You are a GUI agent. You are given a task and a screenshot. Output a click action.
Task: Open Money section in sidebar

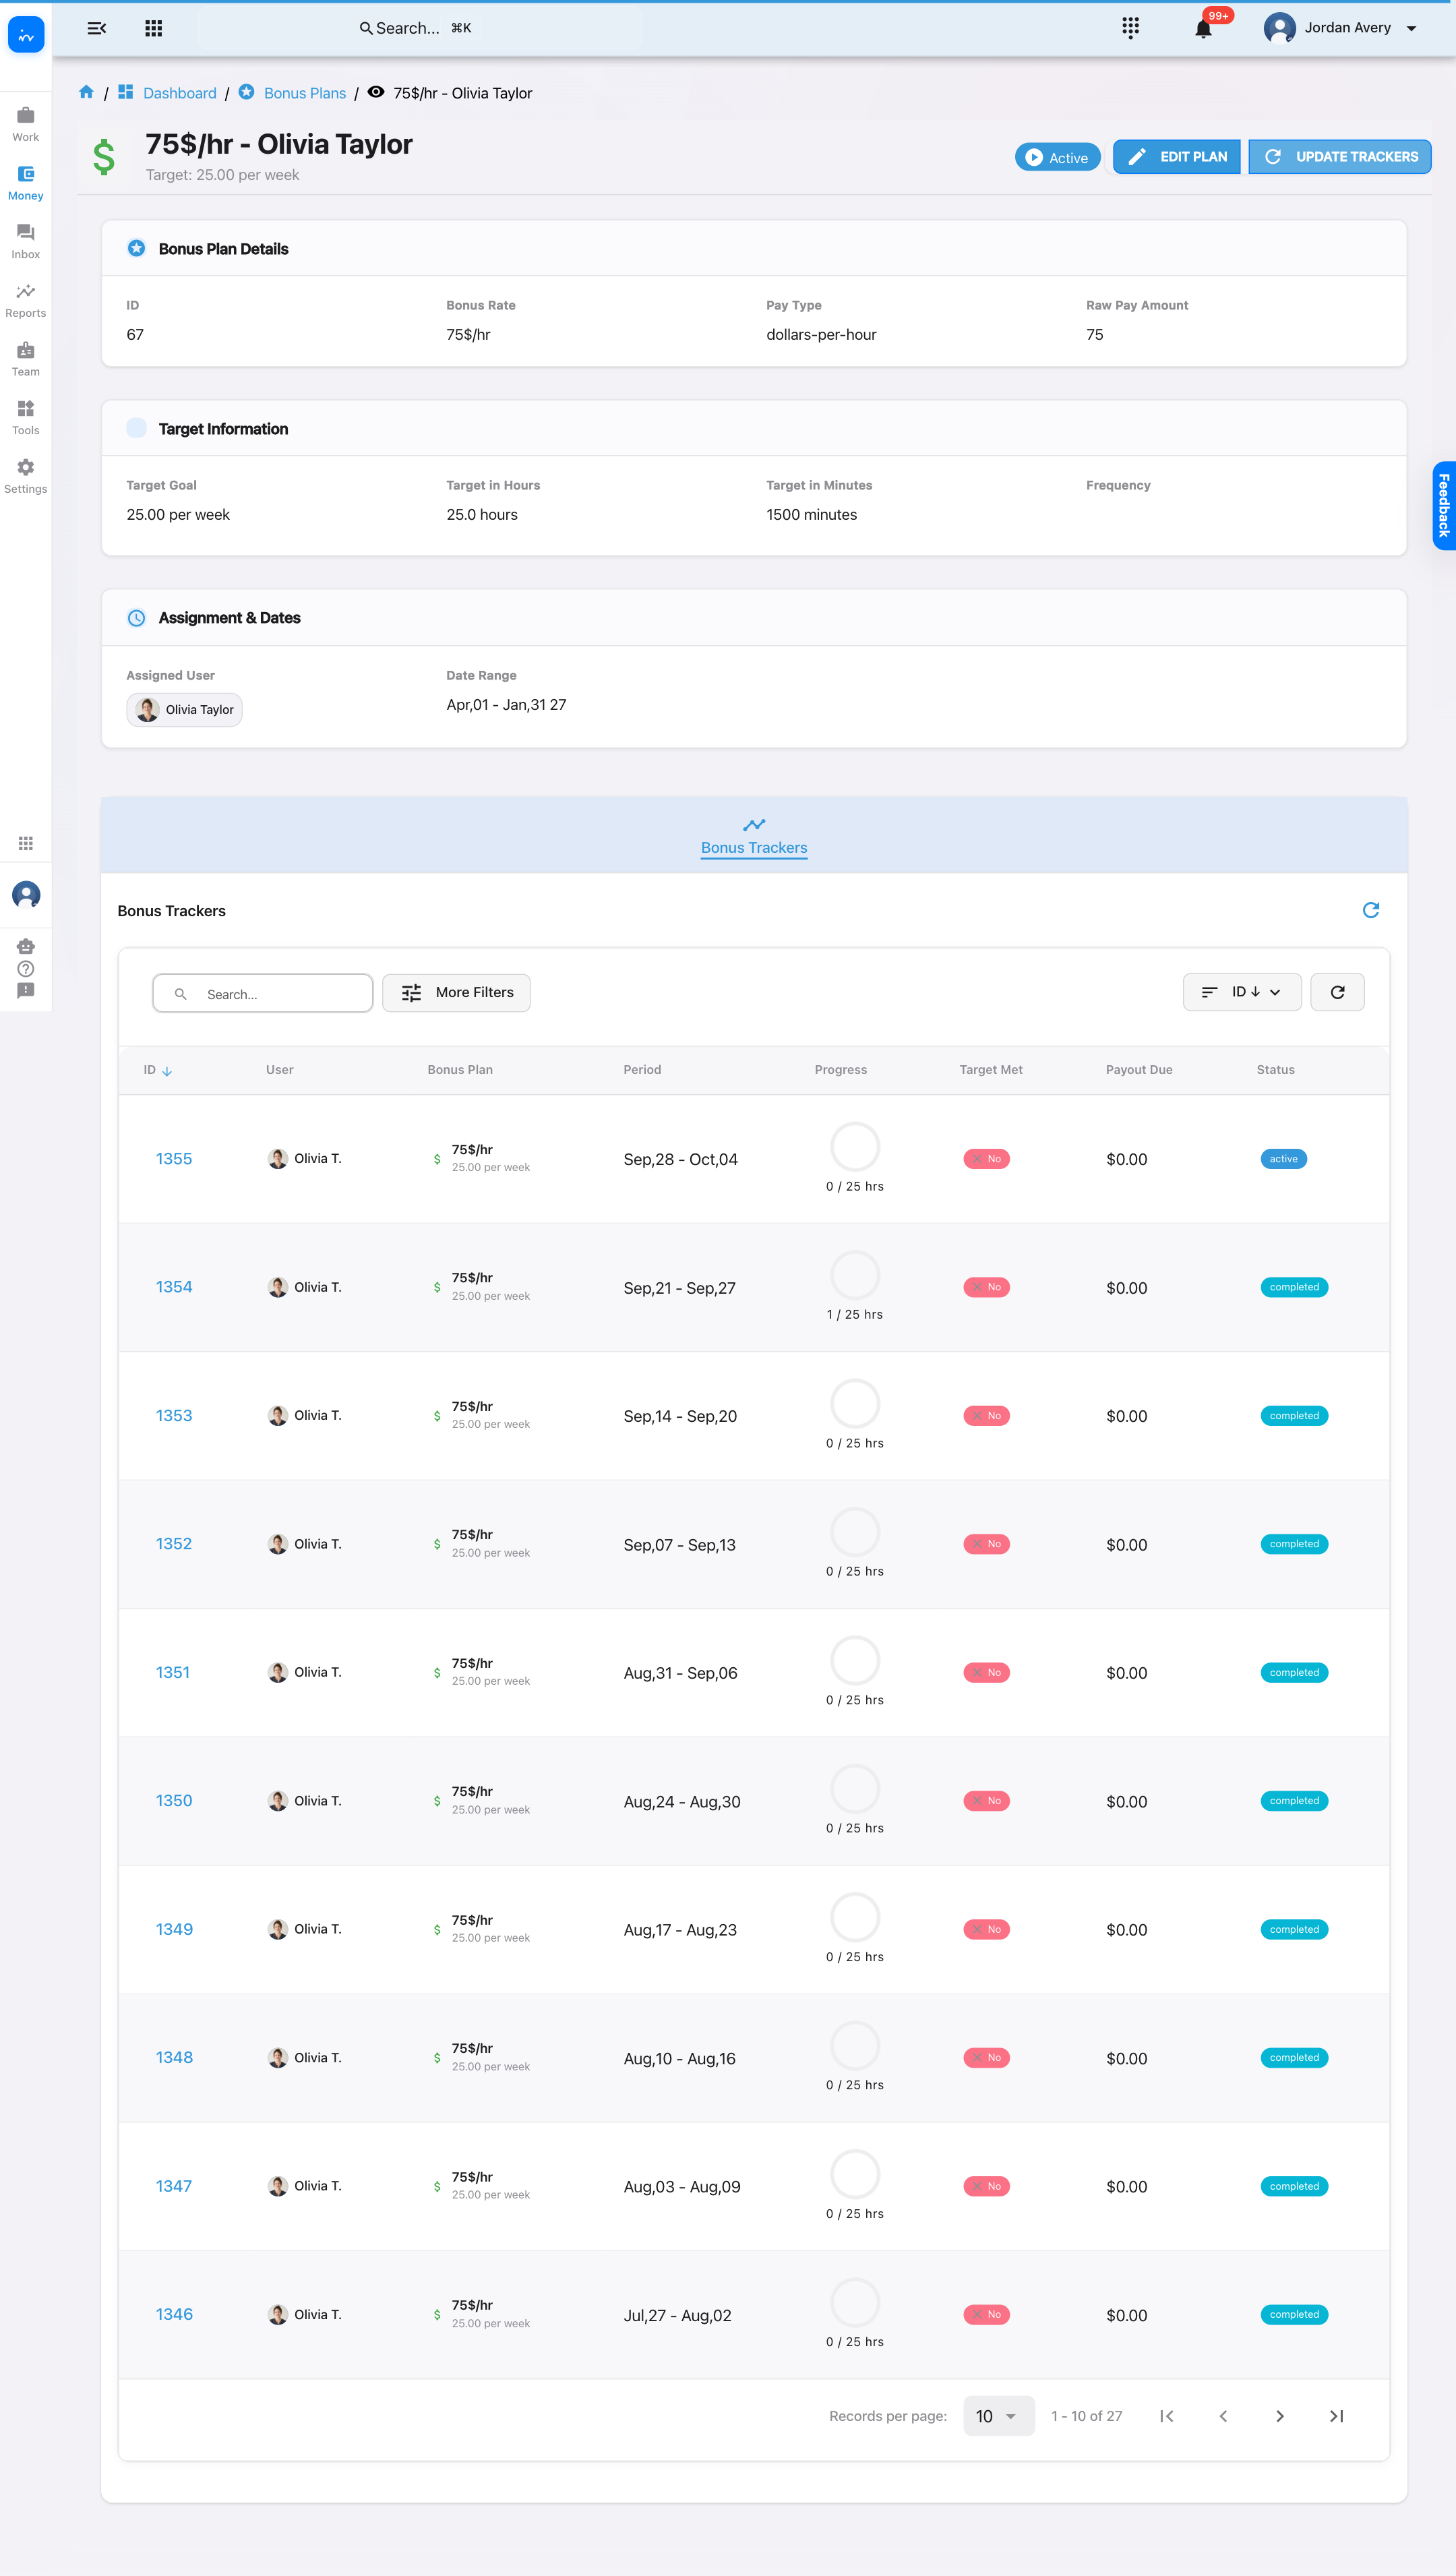point(26,184)
